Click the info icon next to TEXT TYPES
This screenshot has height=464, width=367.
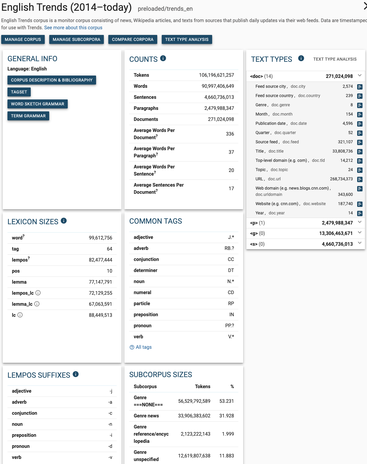[x=301, y=58]
